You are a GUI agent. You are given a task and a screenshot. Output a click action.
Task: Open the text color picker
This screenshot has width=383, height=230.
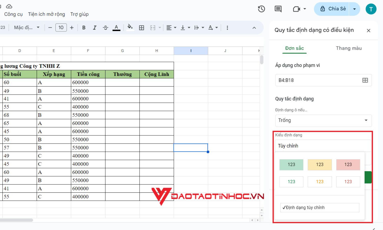point(116,28)
